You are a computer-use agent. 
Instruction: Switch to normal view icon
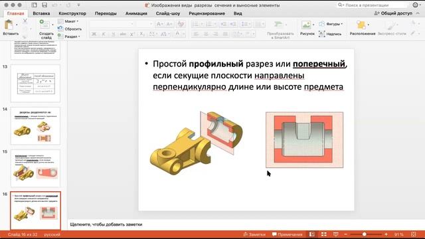click(312, 234)
